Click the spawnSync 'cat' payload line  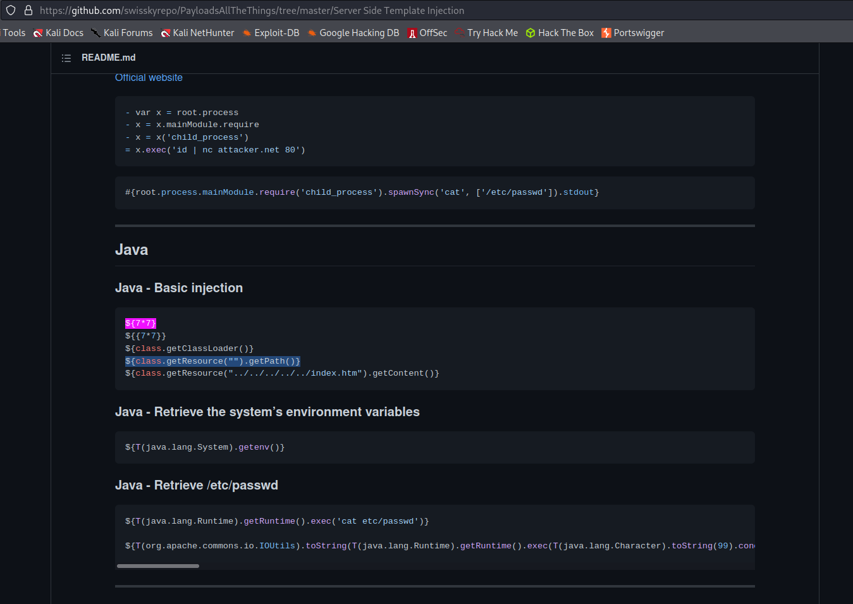362,192
